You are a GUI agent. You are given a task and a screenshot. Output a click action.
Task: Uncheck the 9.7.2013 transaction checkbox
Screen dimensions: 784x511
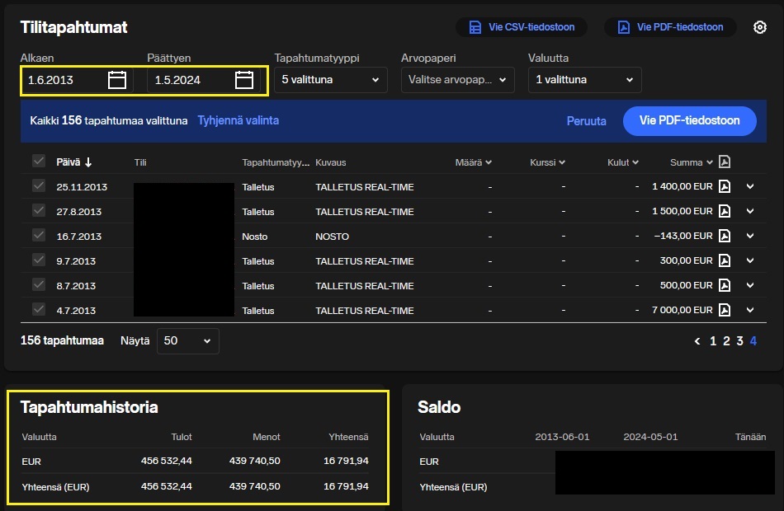(39, 260)
